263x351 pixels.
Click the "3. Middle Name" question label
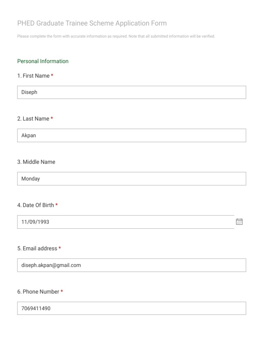(x=36, y=162)
